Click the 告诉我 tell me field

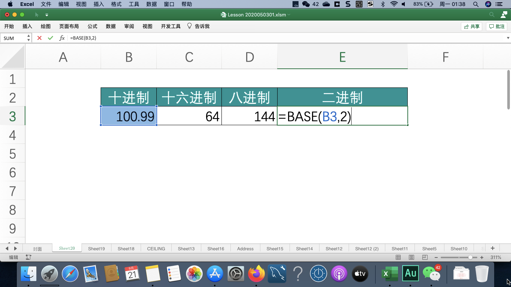[202, 26]
